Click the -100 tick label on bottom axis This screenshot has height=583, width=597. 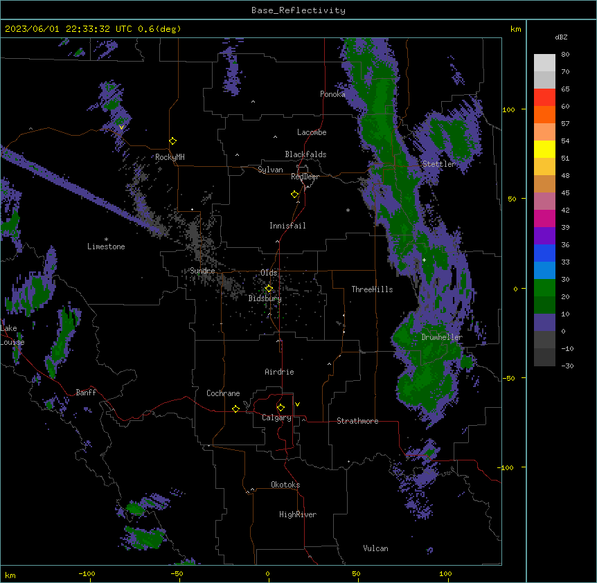tap(87, 573)
